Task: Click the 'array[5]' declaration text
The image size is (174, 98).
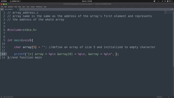Action: point(30,47)
